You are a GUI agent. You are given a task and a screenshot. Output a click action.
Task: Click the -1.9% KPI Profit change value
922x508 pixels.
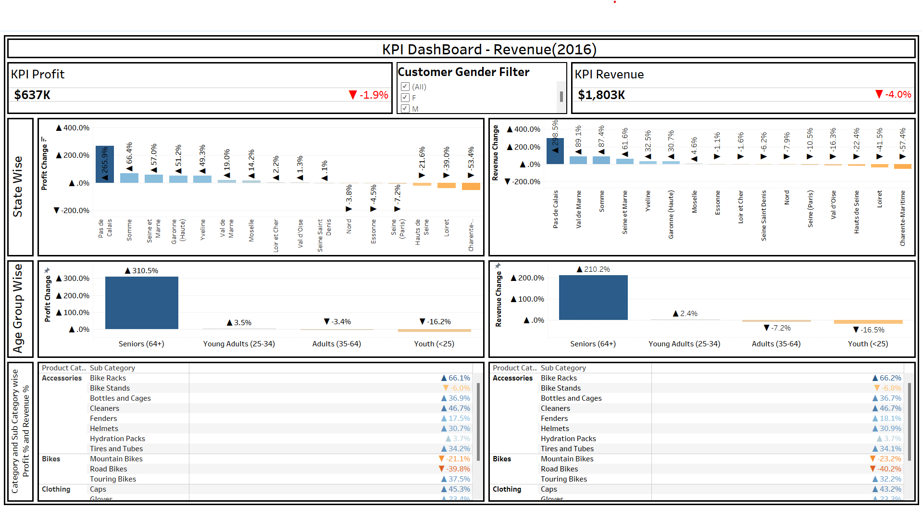coord(374,95)
